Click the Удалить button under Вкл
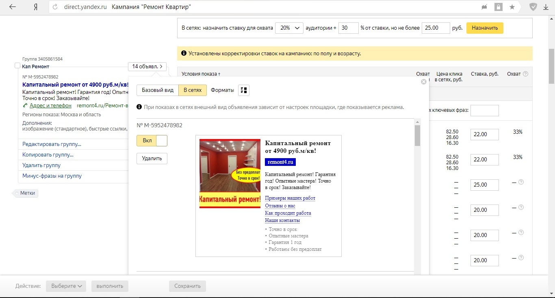The height and width of the screenshot is (298, 555). (x=152, y=159)
